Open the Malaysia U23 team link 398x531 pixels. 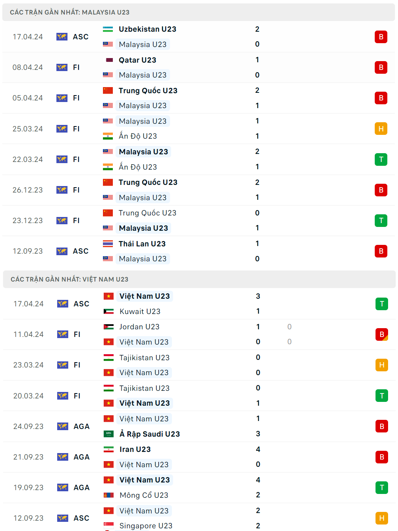click(143, 44)
